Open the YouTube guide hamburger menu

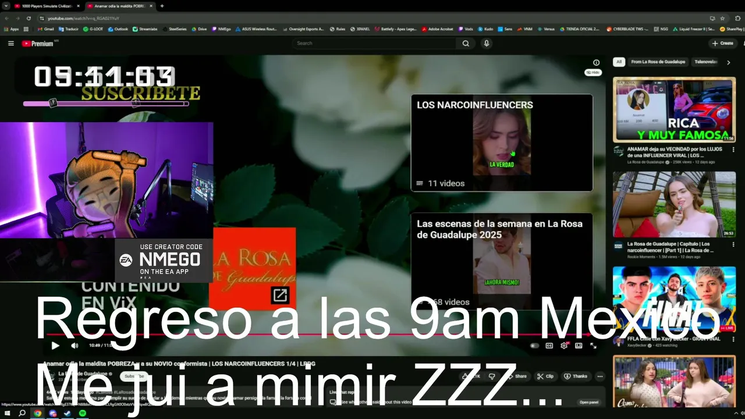pos(10,43)
